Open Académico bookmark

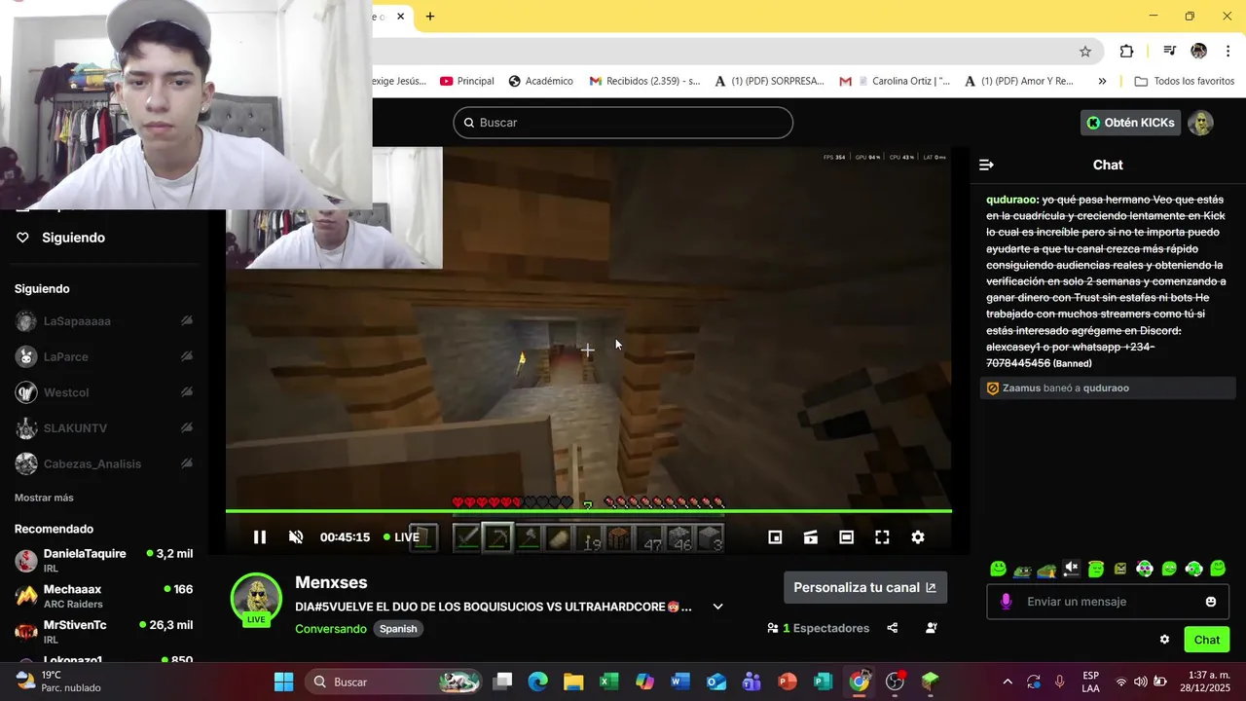(540, 81)
